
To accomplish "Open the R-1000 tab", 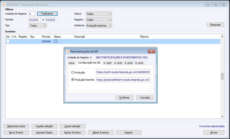I will [108, 63].
